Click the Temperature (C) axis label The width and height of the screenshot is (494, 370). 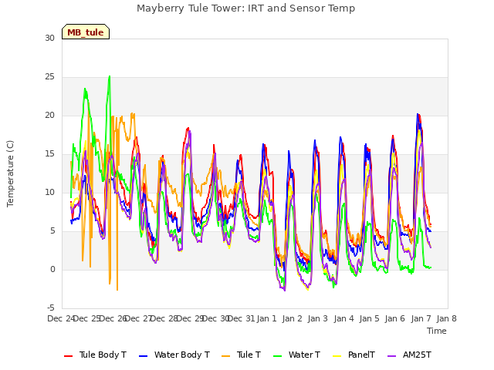coord(10,173)
